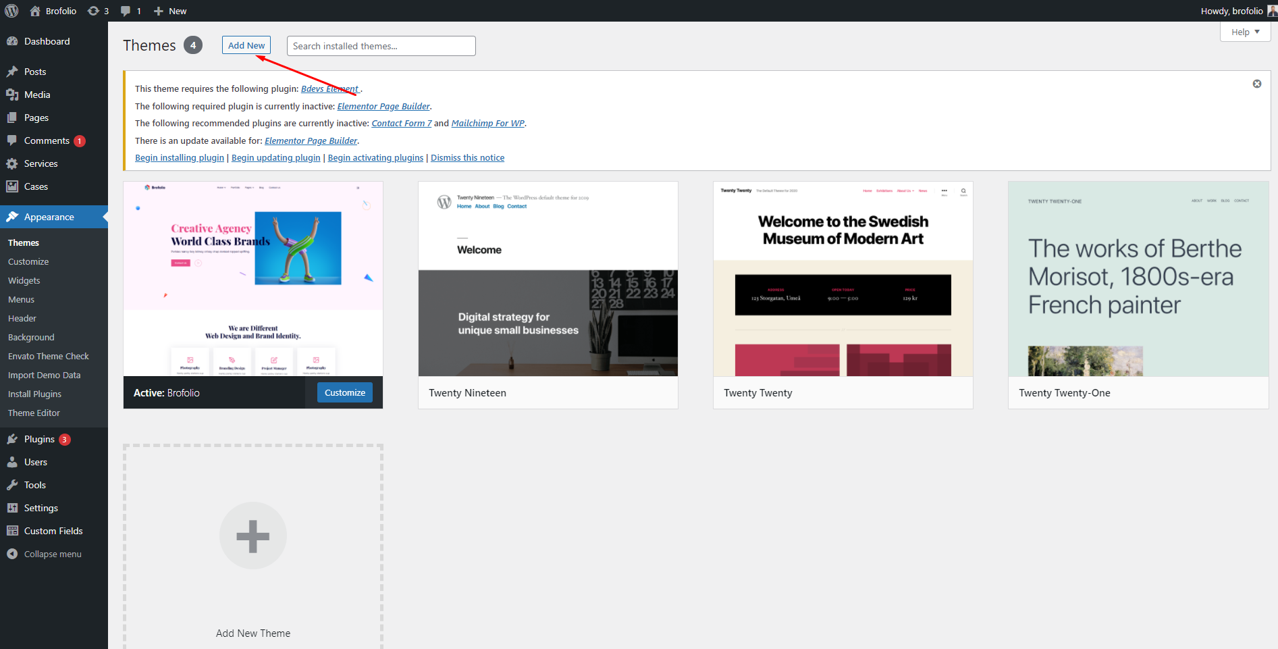The image size is (1278, 649).
Task: Click the Services gear icon
Action: point(12,163)
